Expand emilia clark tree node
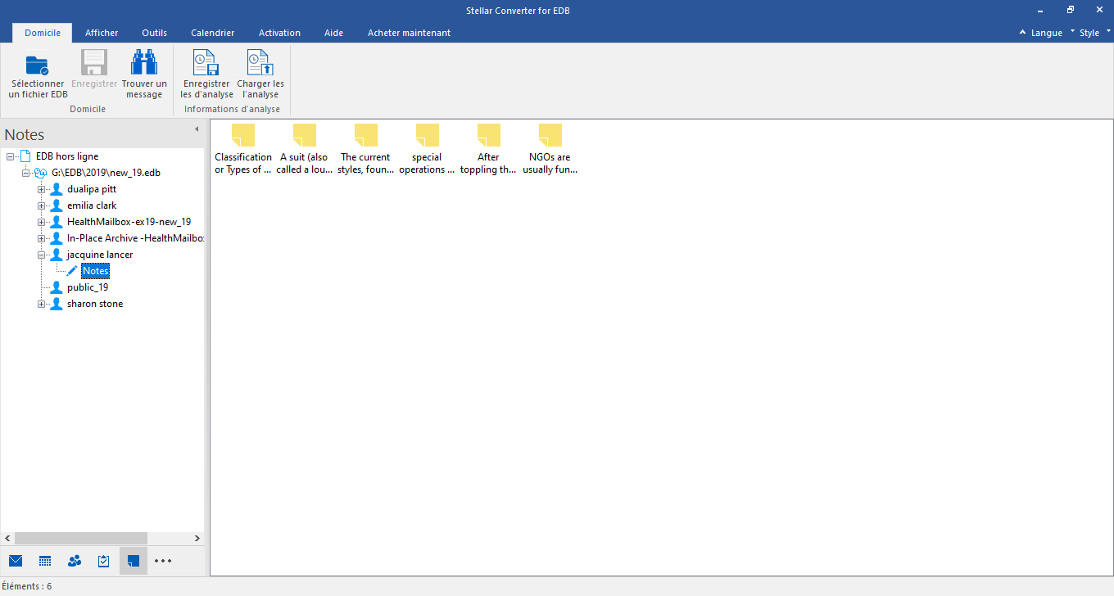 [41, 205]
